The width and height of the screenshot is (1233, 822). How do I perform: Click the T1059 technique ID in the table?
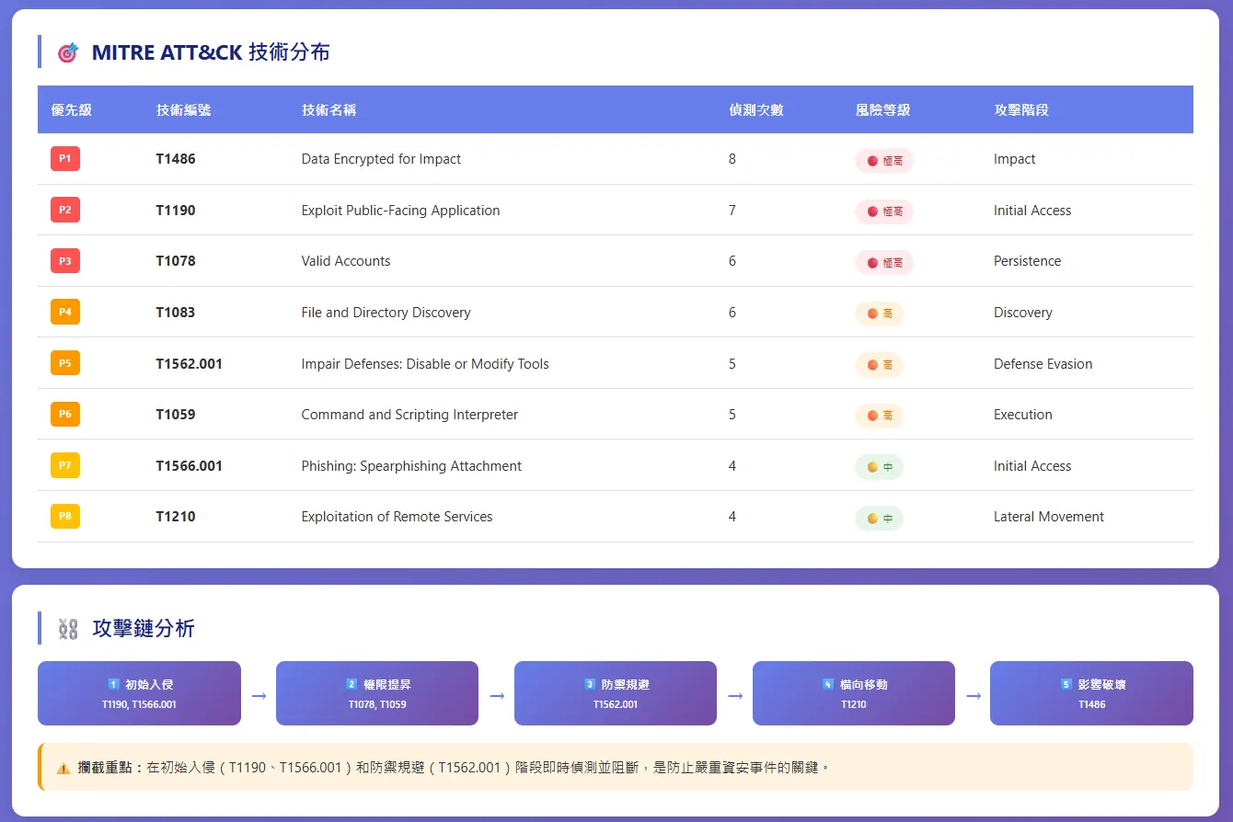(176, 415)
